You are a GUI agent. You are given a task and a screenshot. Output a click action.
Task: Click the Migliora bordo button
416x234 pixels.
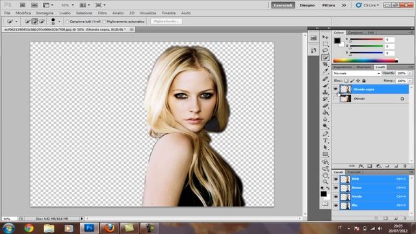click(166, 21)
